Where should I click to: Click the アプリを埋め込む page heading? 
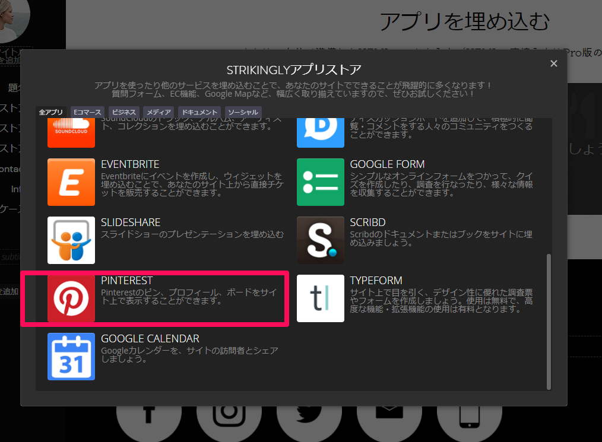click(464, 21)
